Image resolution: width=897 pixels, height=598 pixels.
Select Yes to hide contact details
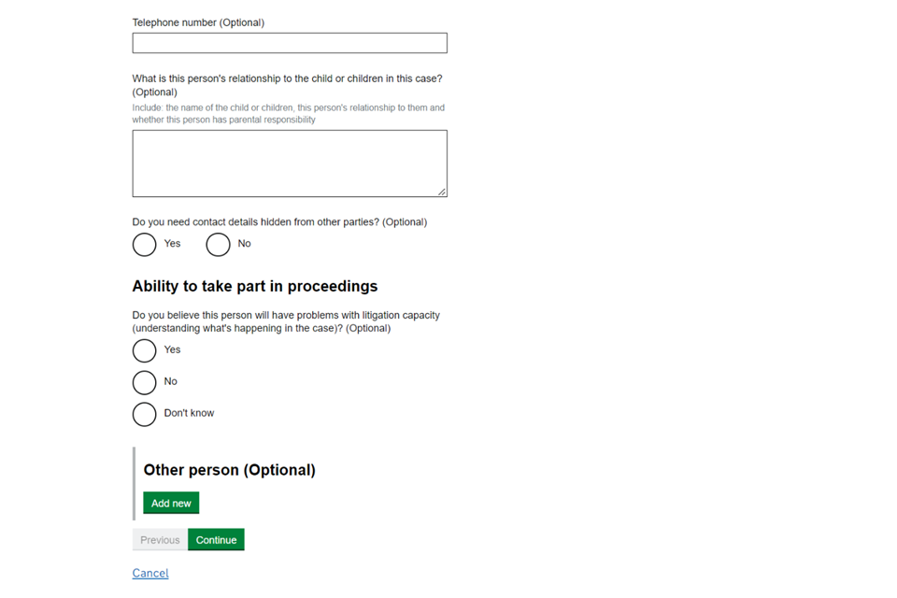(x=145, y=245)
